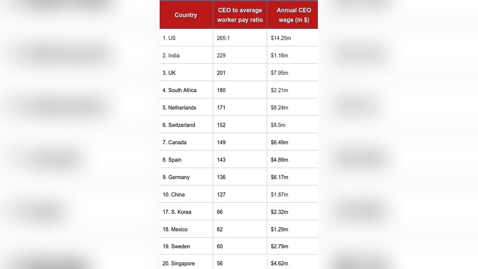Screen dimensions: 478x269
Task: Click the Annual CEO wage header
Action: click(293, 15)
